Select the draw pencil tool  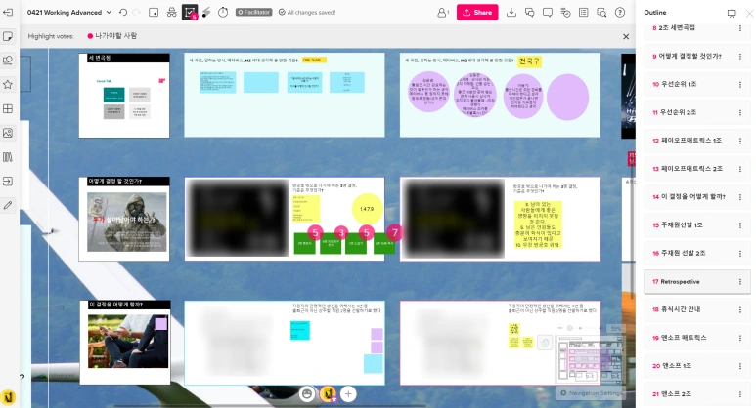click(x=8, y=205)
